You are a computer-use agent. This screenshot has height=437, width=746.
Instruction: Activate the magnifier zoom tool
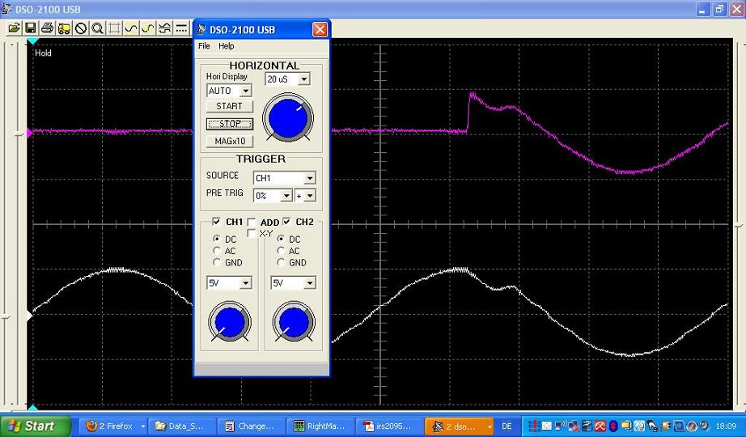tap(98, 28)
